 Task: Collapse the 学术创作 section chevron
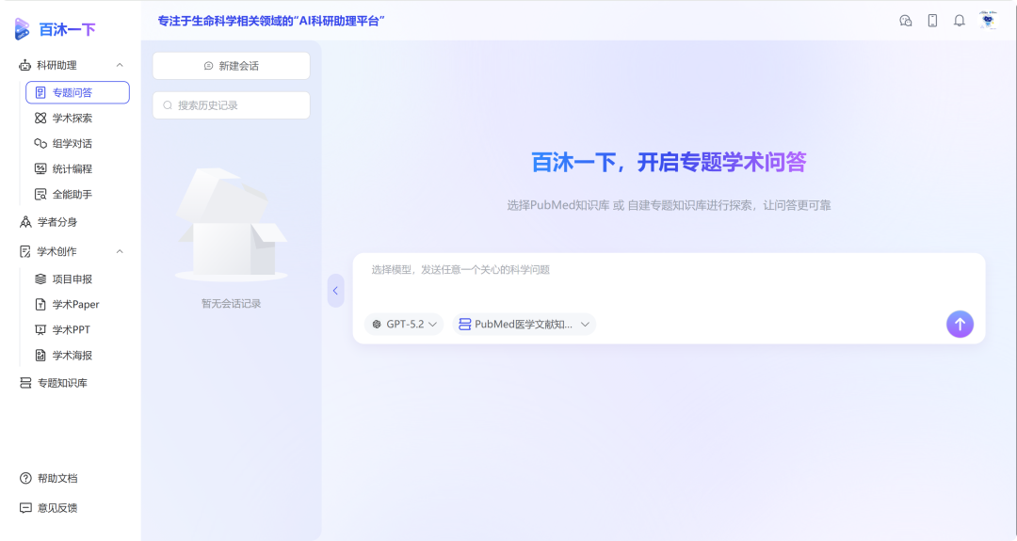(120, 251)
